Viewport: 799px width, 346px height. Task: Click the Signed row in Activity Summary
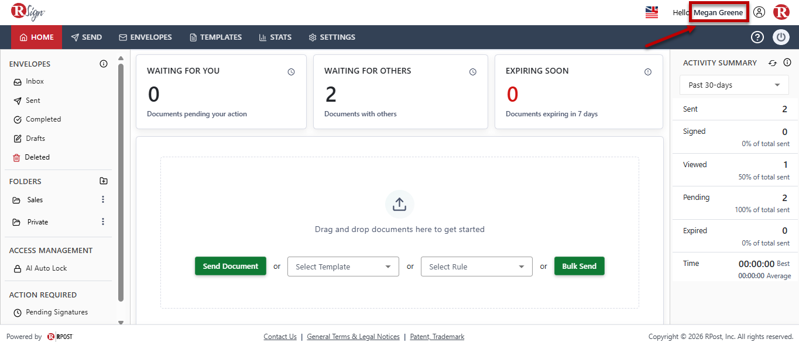pyautogui.click(x=736, y=137)
